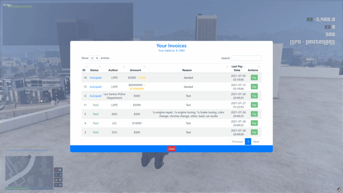The image size is (343, 193).
Task: Click Pay button for invoice 11
Action: tap(254, 105)
